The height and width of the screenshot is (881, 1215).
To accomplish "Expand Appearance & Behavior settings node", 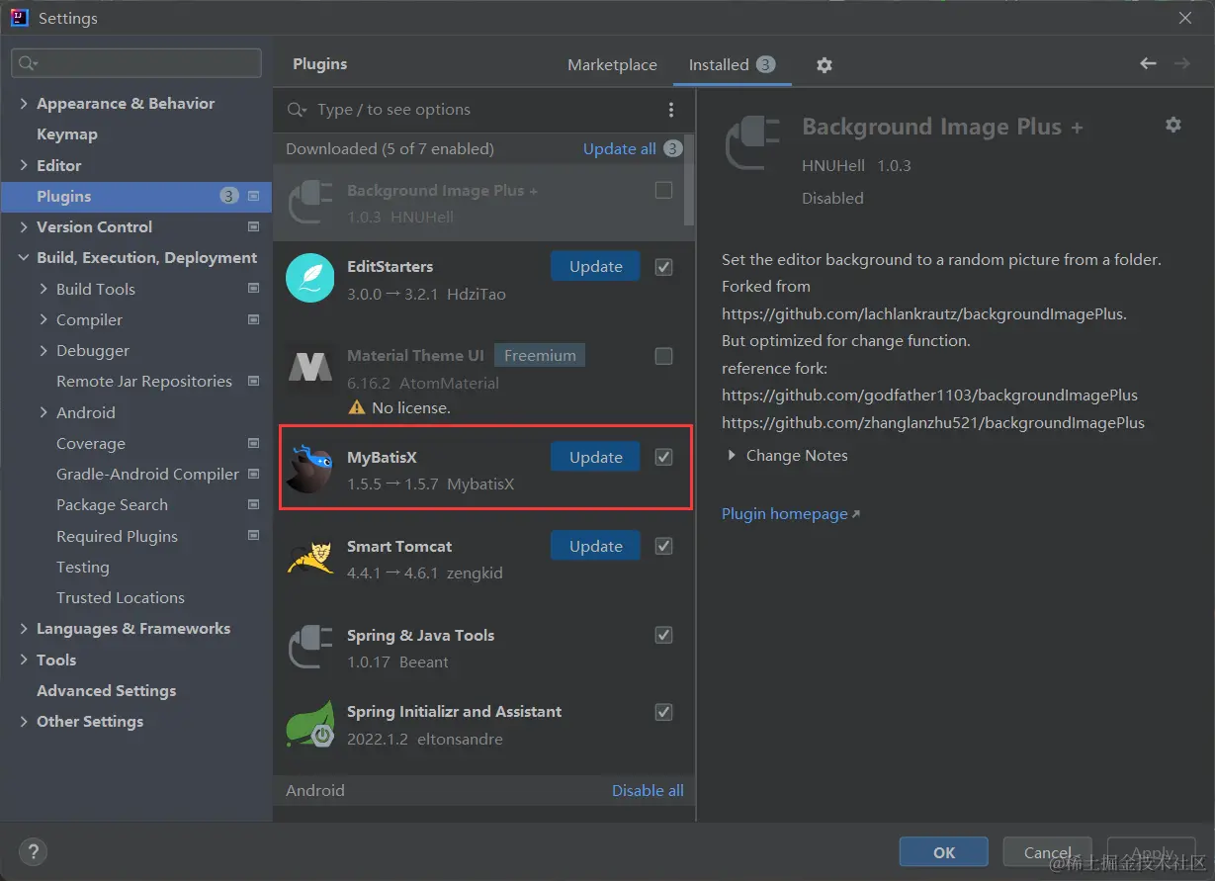I will 24,104.
